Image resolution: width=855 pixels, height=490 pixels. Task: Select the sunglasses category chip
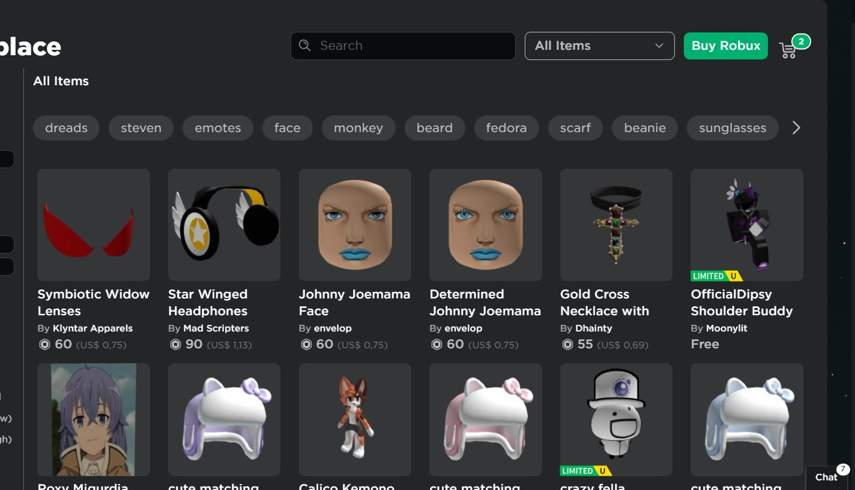(733, 128)
